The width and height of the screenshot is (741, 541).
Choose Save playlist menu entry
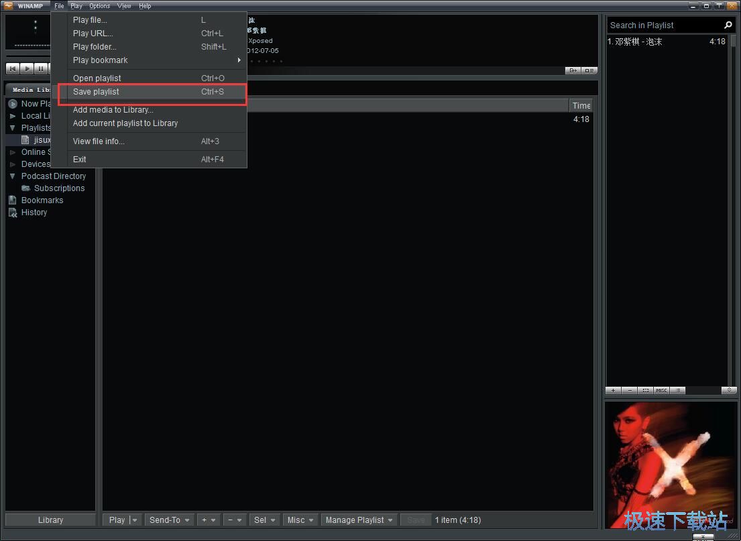click(149, 92)
